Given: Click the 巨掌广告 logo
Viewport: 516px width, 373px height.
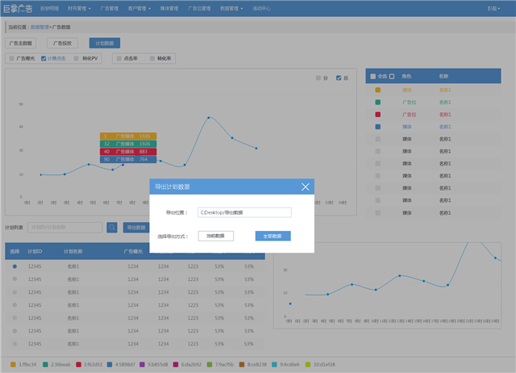Looking at the screenshot, I should [x=18, y=9].
